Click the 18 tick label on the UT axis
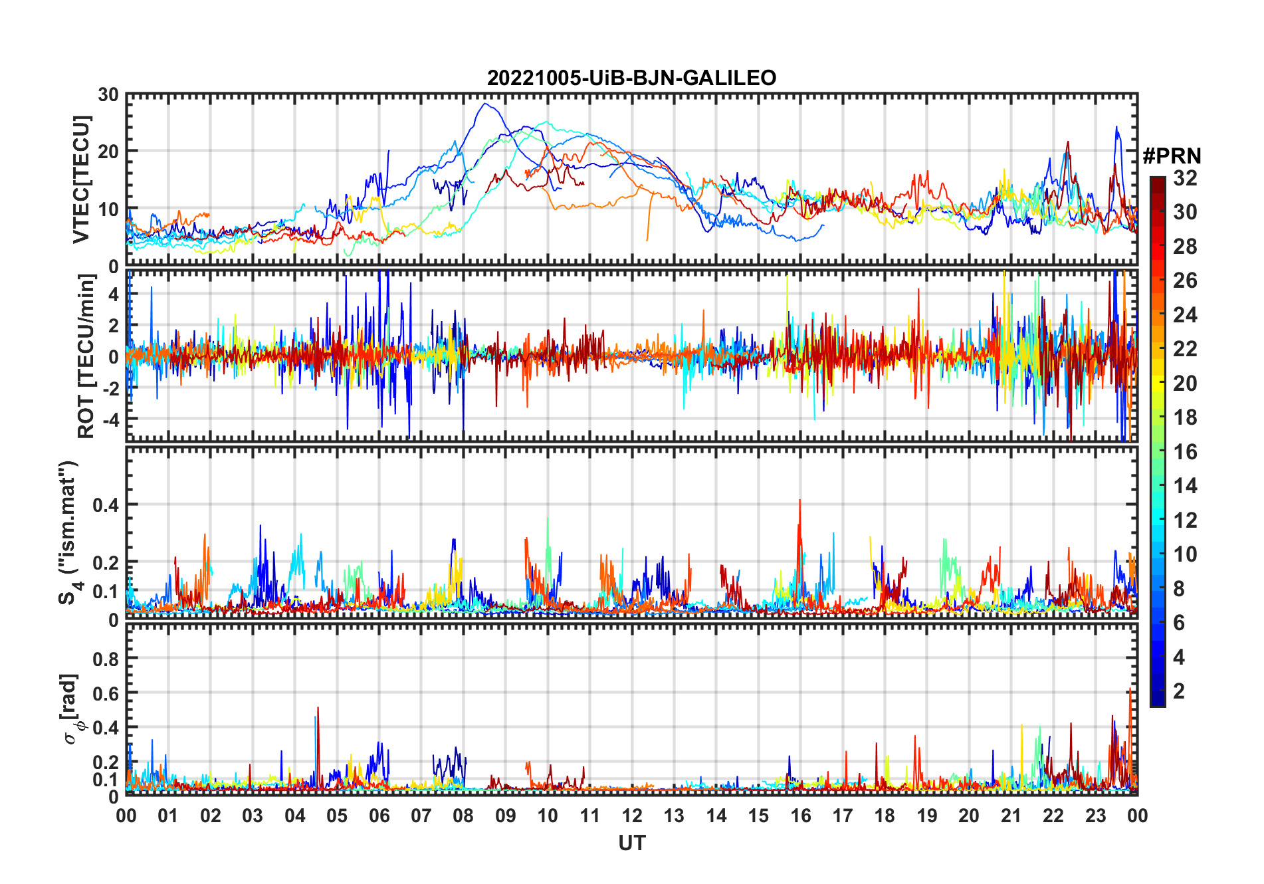Screen dimensions: 1264x884 tap(885, 816)
